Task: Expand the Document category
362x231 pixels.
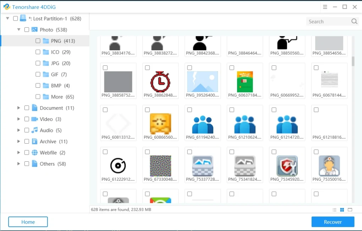Action: (18, 108)
